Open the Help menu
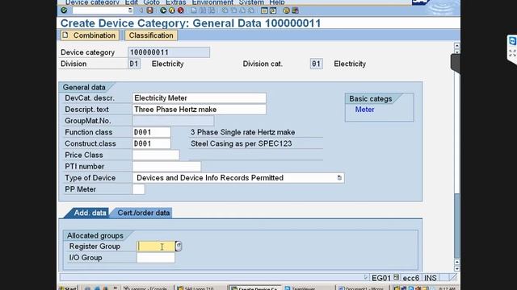The height and width of the screenshot is (290, 517). (x=277, y=2)
